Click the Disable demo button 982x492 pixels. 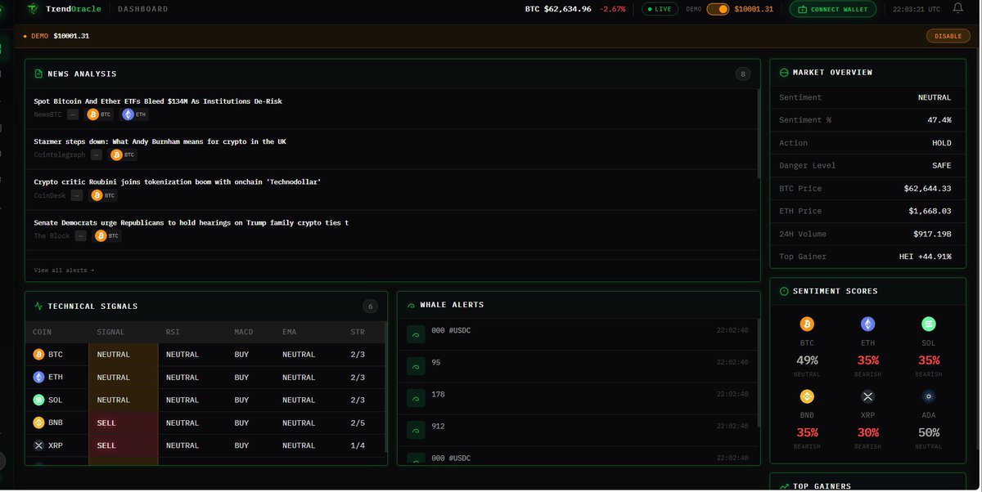(x=948, y=36)
